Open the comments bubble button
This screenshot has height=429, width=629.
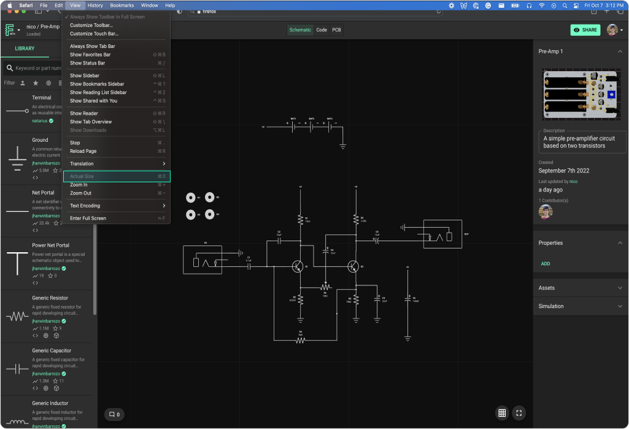(x=114, y=414)
